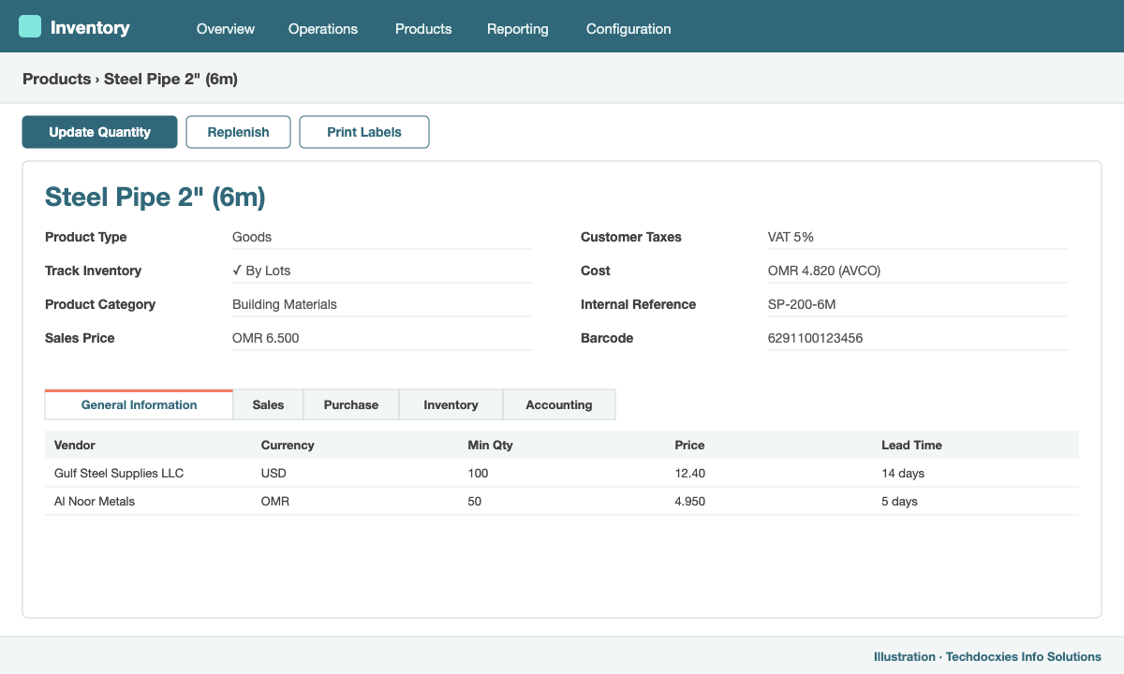The height and width of the screenshot is (674, 1124).
Task: Select the General Information tab
Action: 139,404
